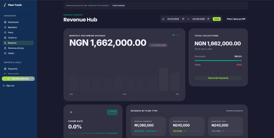Open Members via its people icon
This screenshot has width=274, height=138.
click(5, 27)
